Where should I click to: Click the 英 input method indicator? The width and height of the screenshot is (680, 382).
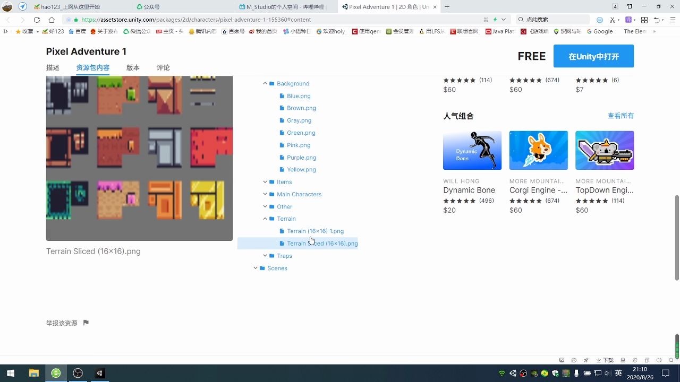coord(618,374)
